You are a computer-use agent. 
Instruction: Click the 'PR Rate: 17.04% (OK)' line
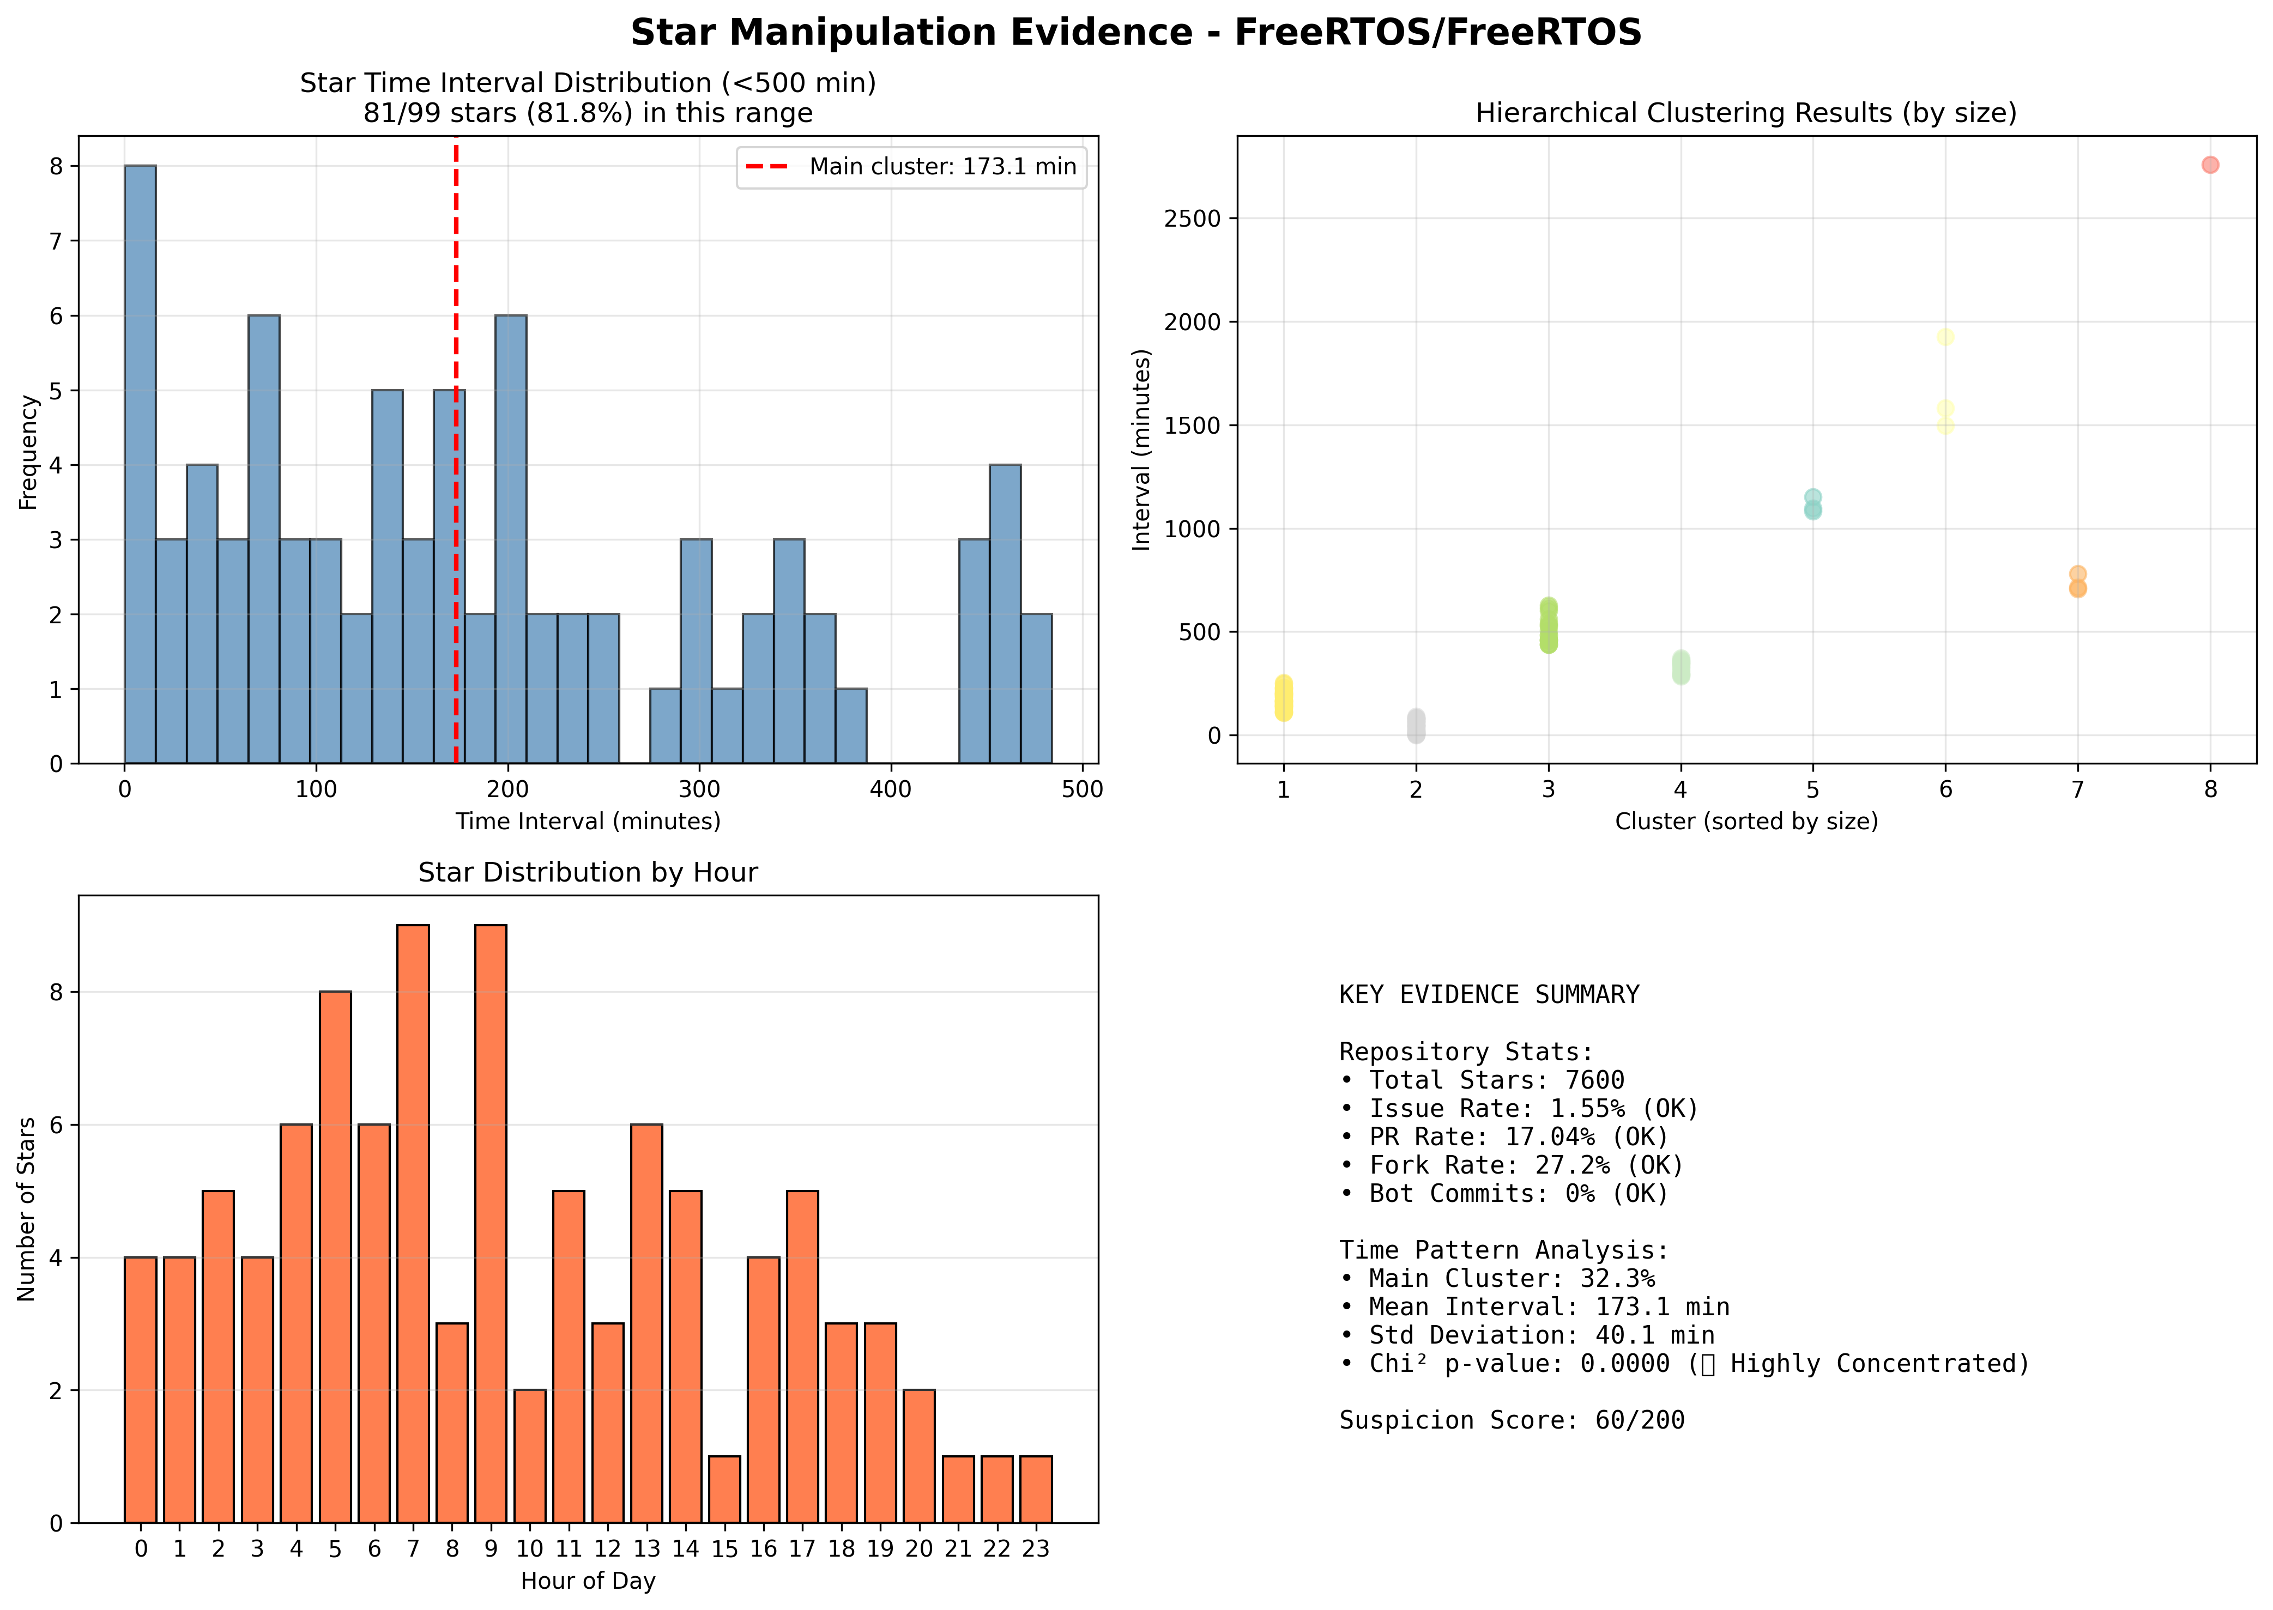tap(1504, 1137)
